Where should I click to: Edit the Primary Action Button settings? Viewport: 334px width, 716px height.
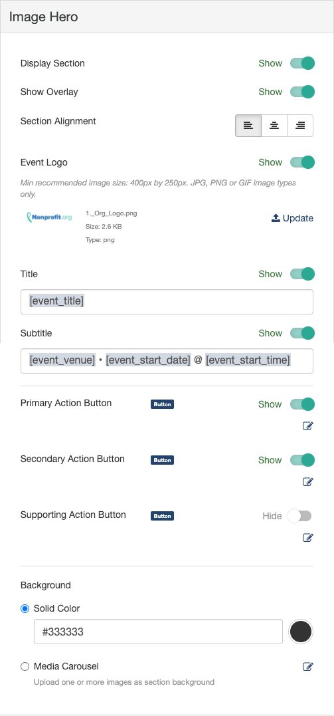tap(308, 426)
